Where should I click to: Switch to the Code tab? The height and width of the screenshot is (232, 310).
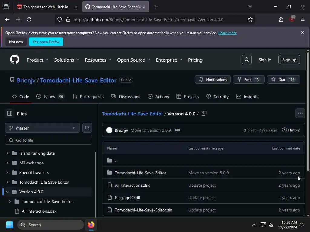coord(21,97)
